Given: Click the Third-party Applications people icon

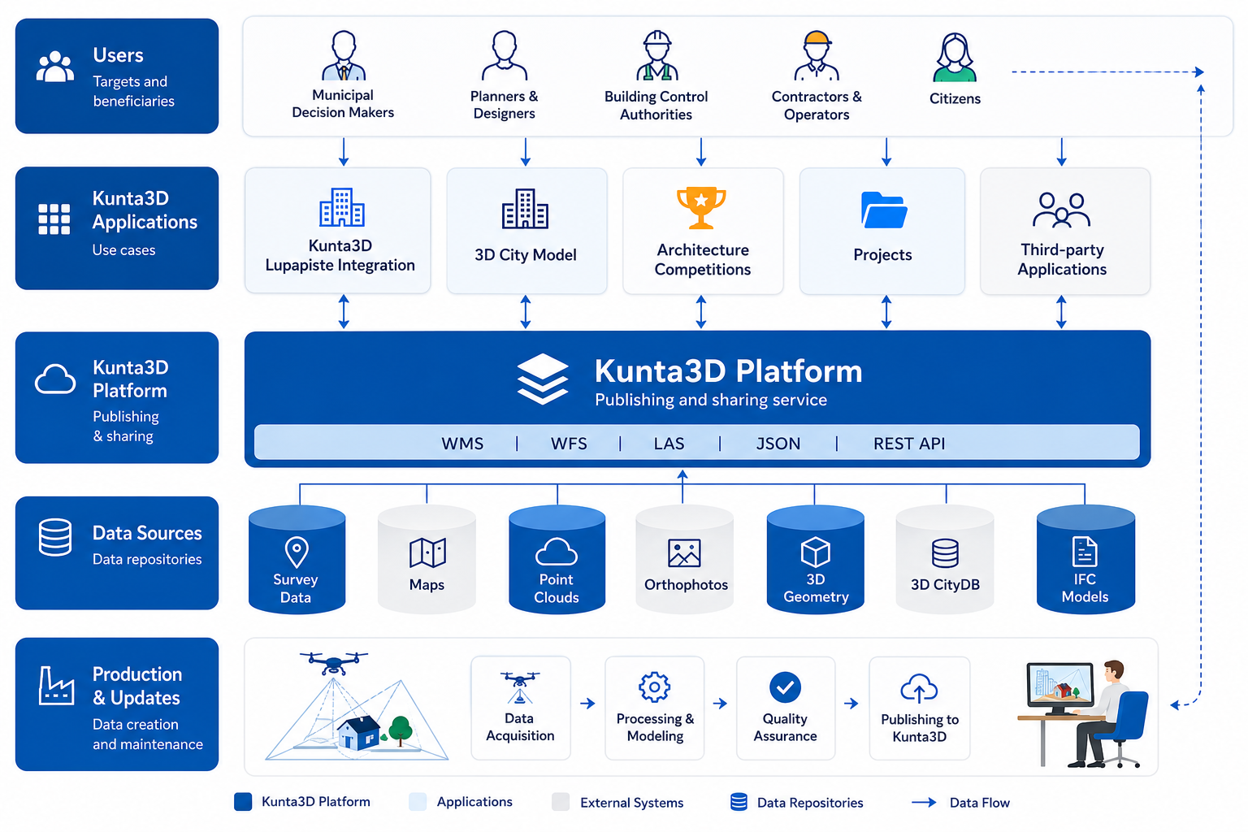Looking at the screenshot, I should coord(1061,210).
